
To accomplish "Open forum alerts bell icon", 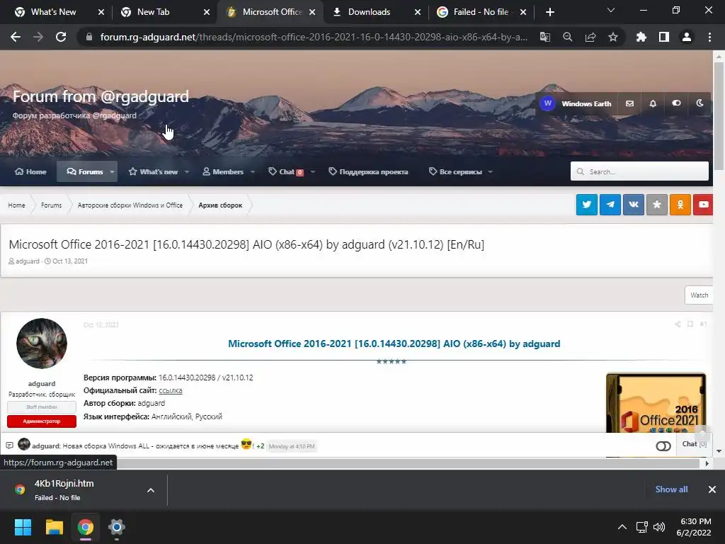I will coord(653,103).
